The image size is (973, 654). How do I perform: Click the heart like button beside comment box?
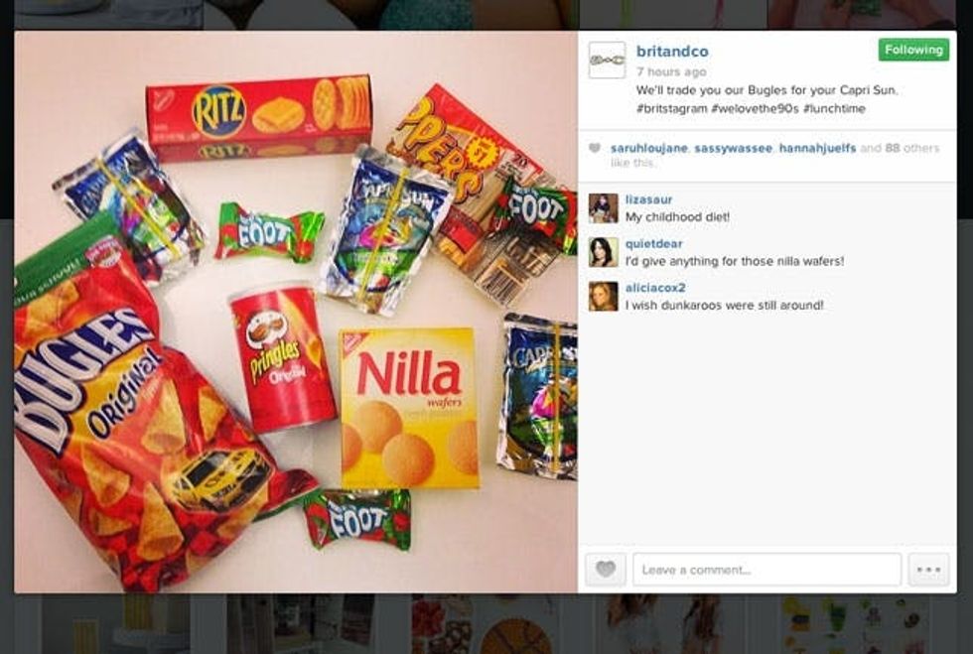pyautogui.click(x=606, y=569)
